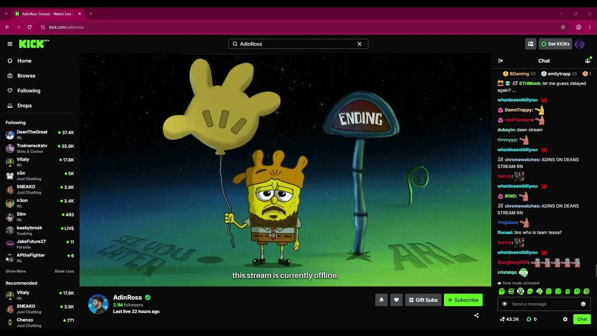Click the Get KICKs button
The image size is (597, 336).
point(555,44)
